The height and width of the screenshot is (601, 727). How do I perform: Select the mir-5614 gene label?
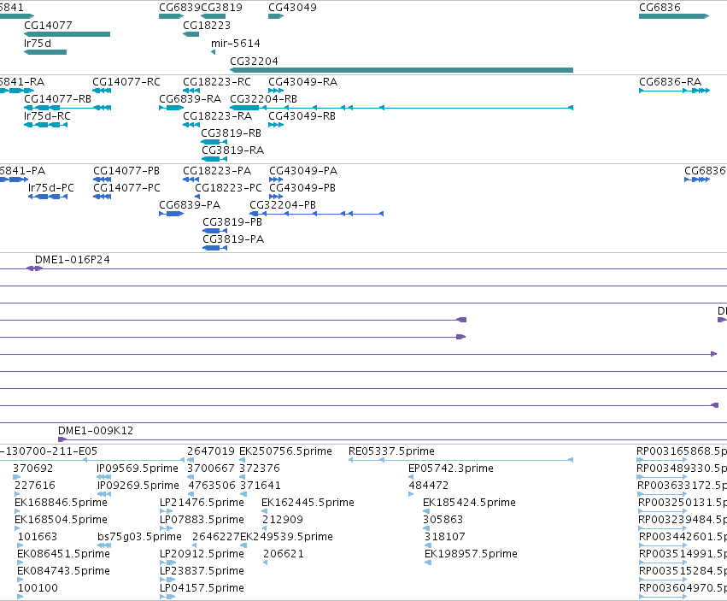pyautogui.click(x=236, y=43)
